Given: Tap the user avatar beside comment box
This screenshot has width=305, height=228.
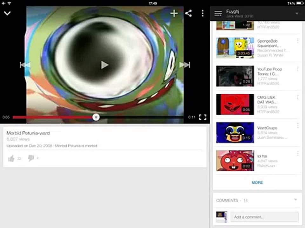Looking at the screenshot, I should (221, 217).
